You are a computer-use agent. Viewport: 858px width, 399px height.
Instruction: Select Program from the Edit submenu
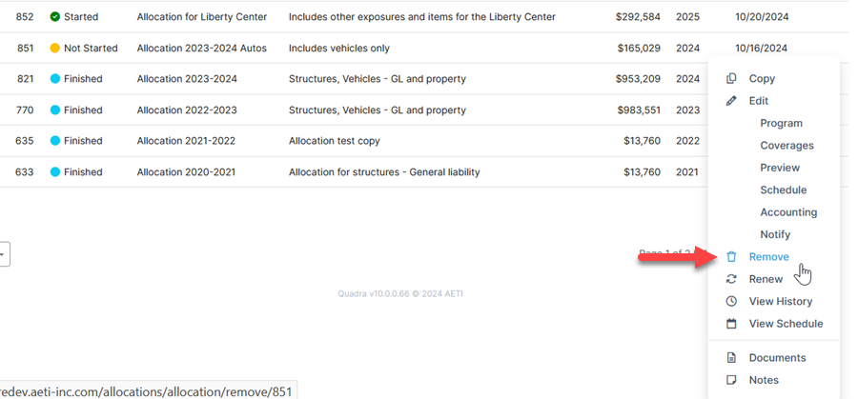click(x=782, y=124)
